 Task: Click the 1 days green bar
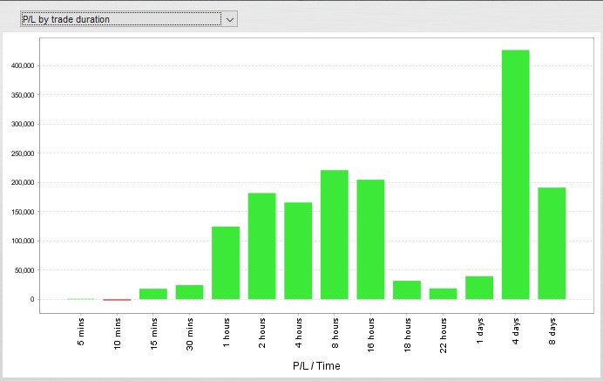(479, 288)
